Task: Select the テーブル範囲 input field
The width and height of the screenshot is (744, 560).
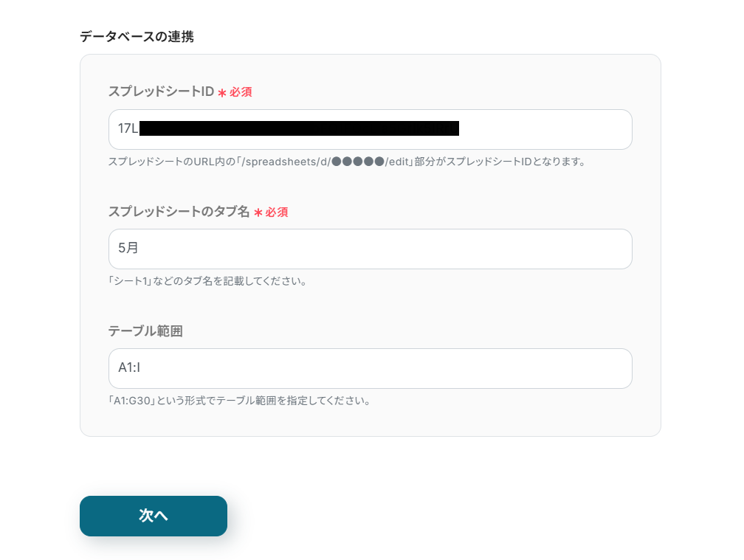Action: click(x=370, y=369)
